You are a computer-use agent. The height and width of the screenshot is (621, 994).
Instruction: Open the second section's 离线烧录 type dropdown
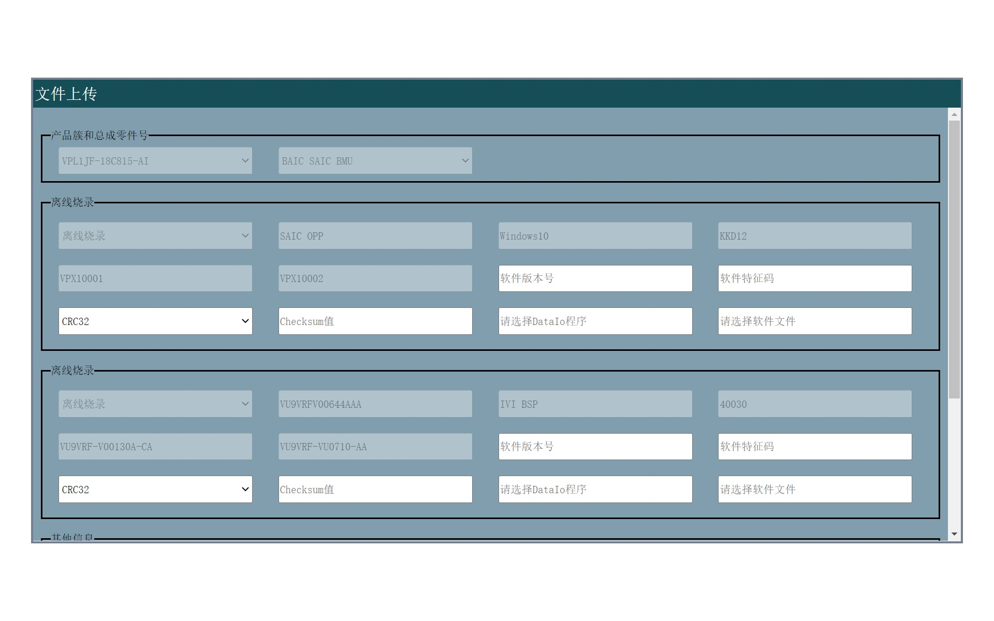155,404
